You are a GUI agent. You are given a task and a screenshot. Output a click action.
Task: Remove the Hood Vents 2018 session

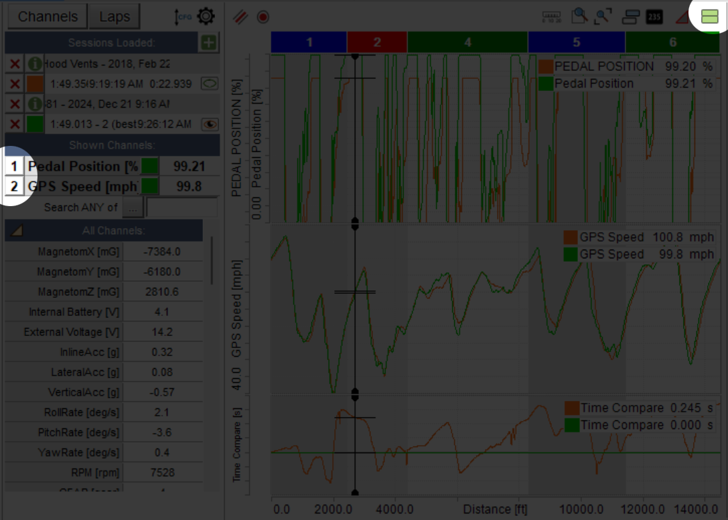coord(15,64)
